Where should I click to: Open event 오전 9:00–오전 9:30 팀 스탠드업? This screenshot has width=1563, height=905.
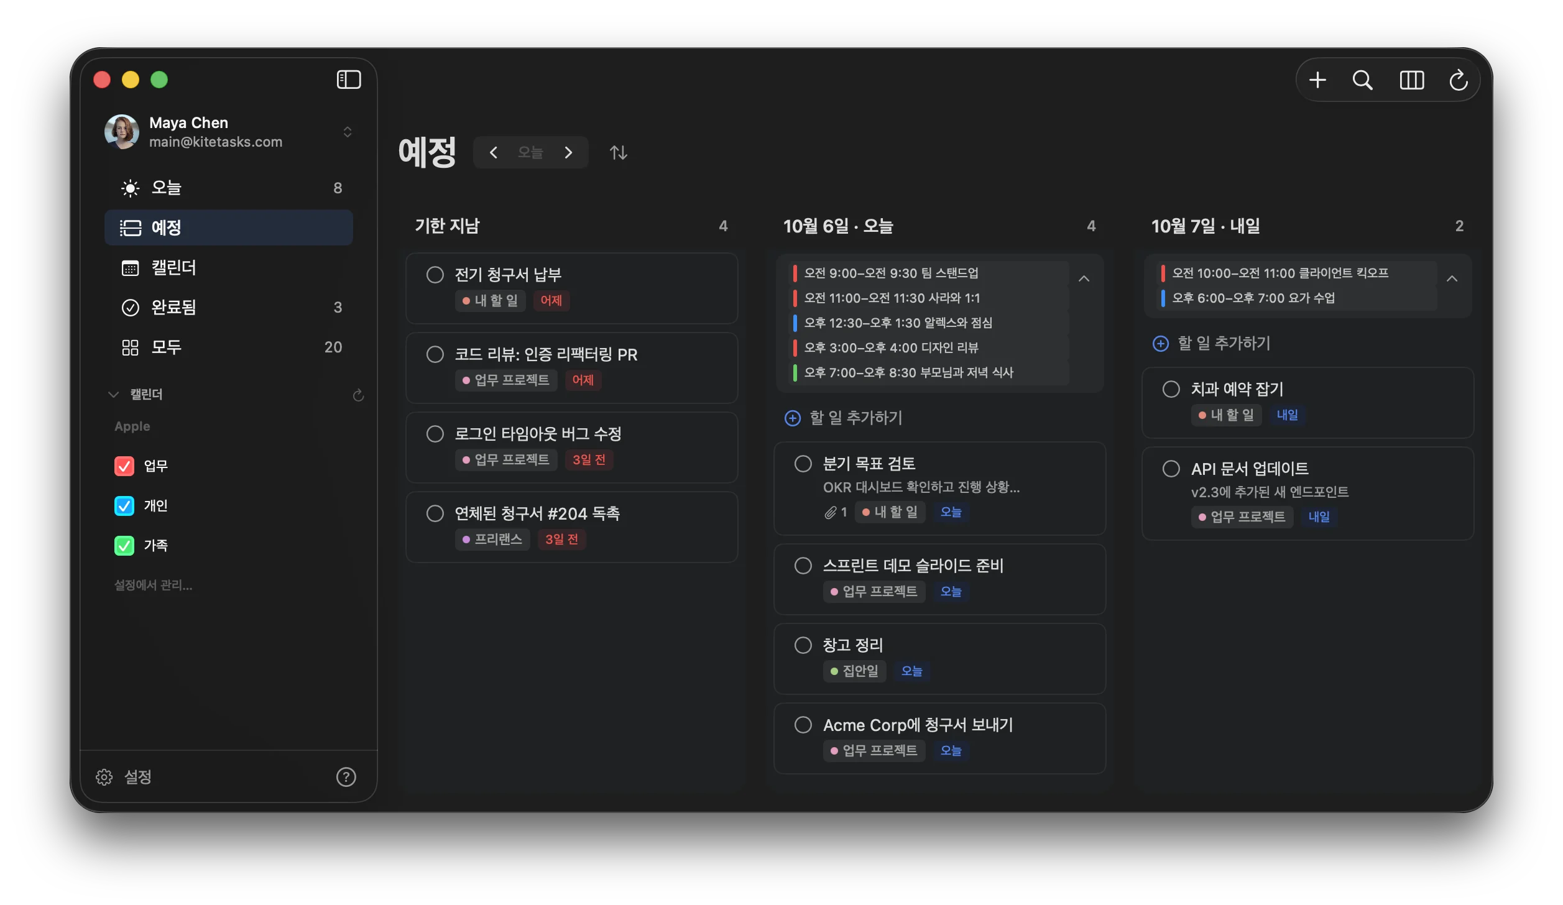929,273
